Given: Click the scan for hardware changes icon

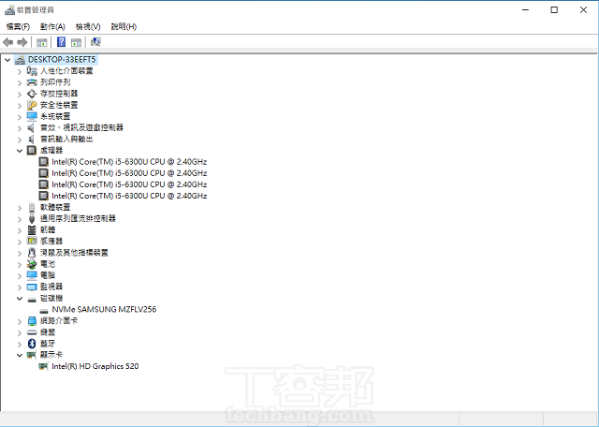Looking at the screenshot, I should (95, 42).
